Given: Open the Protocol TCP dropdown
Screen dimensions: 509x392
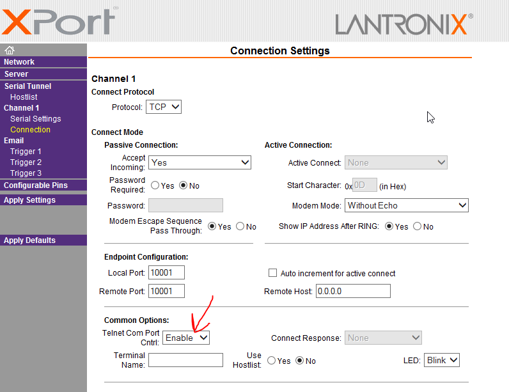Looking at the screenshot, I should [164, 107].
